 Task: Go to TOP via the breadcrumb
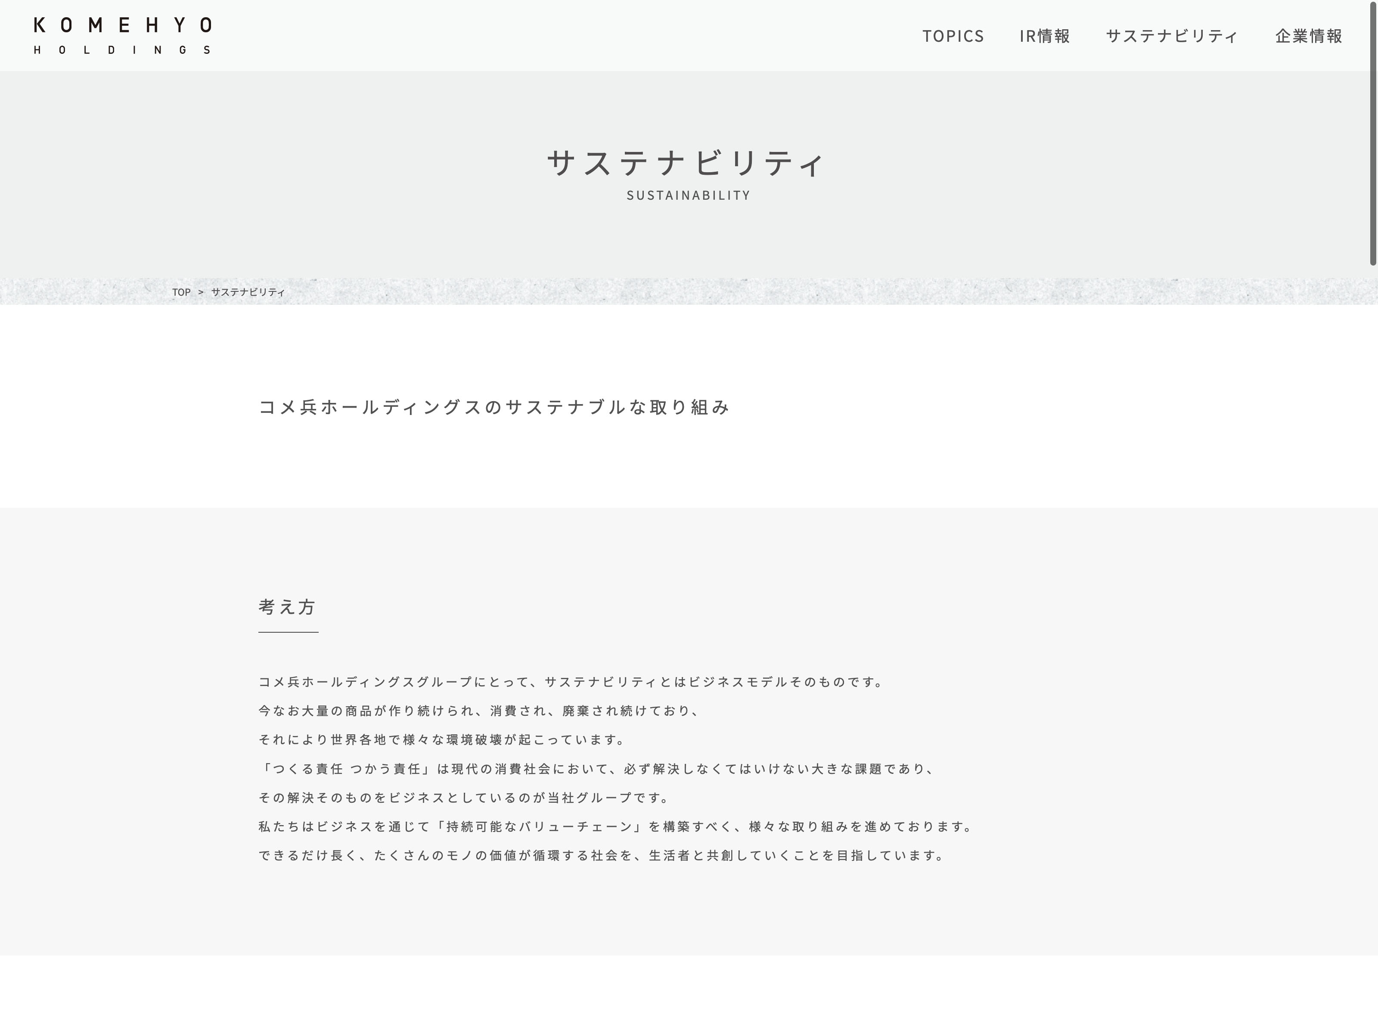(x=181, y=292)
